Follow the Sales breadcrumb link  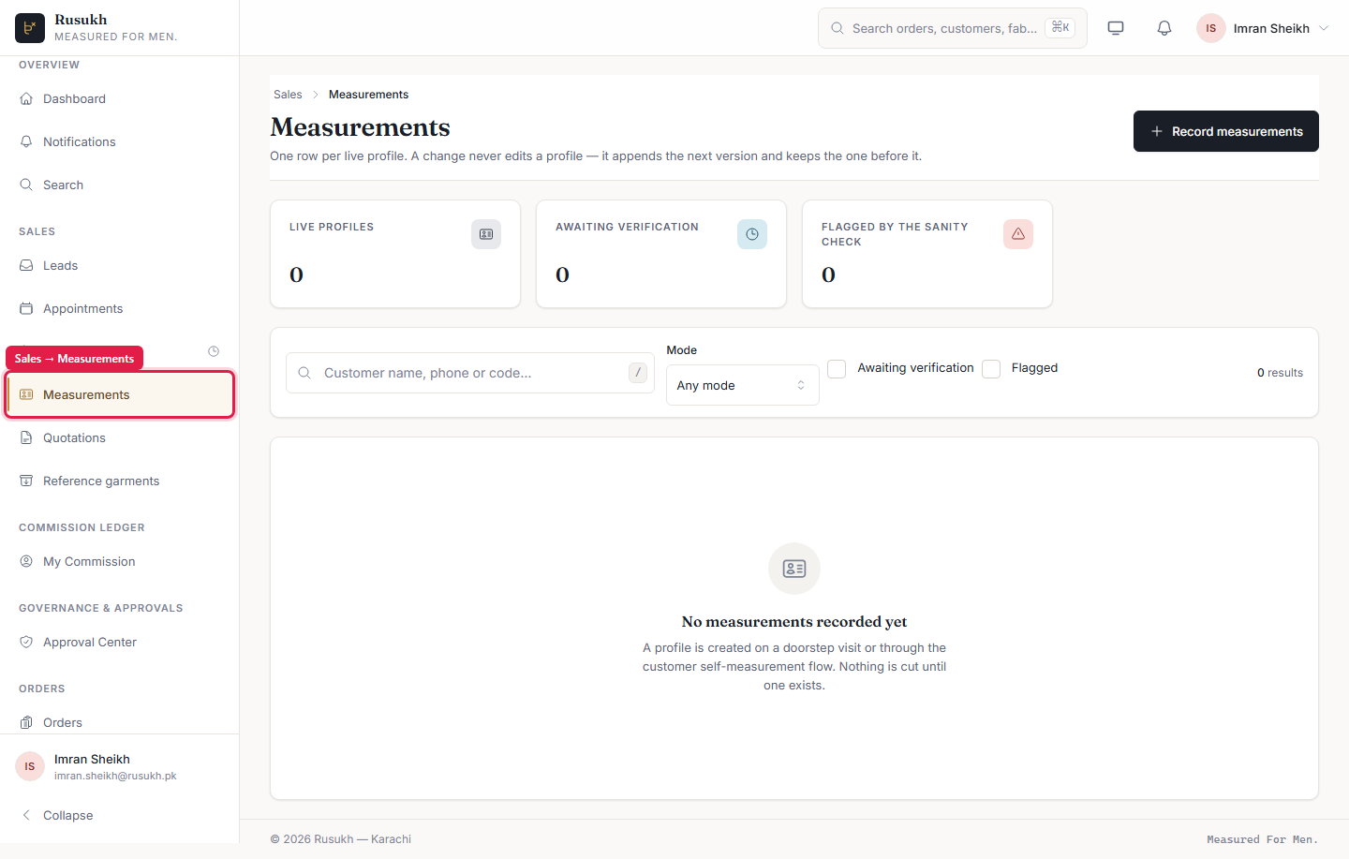(288, 95)
